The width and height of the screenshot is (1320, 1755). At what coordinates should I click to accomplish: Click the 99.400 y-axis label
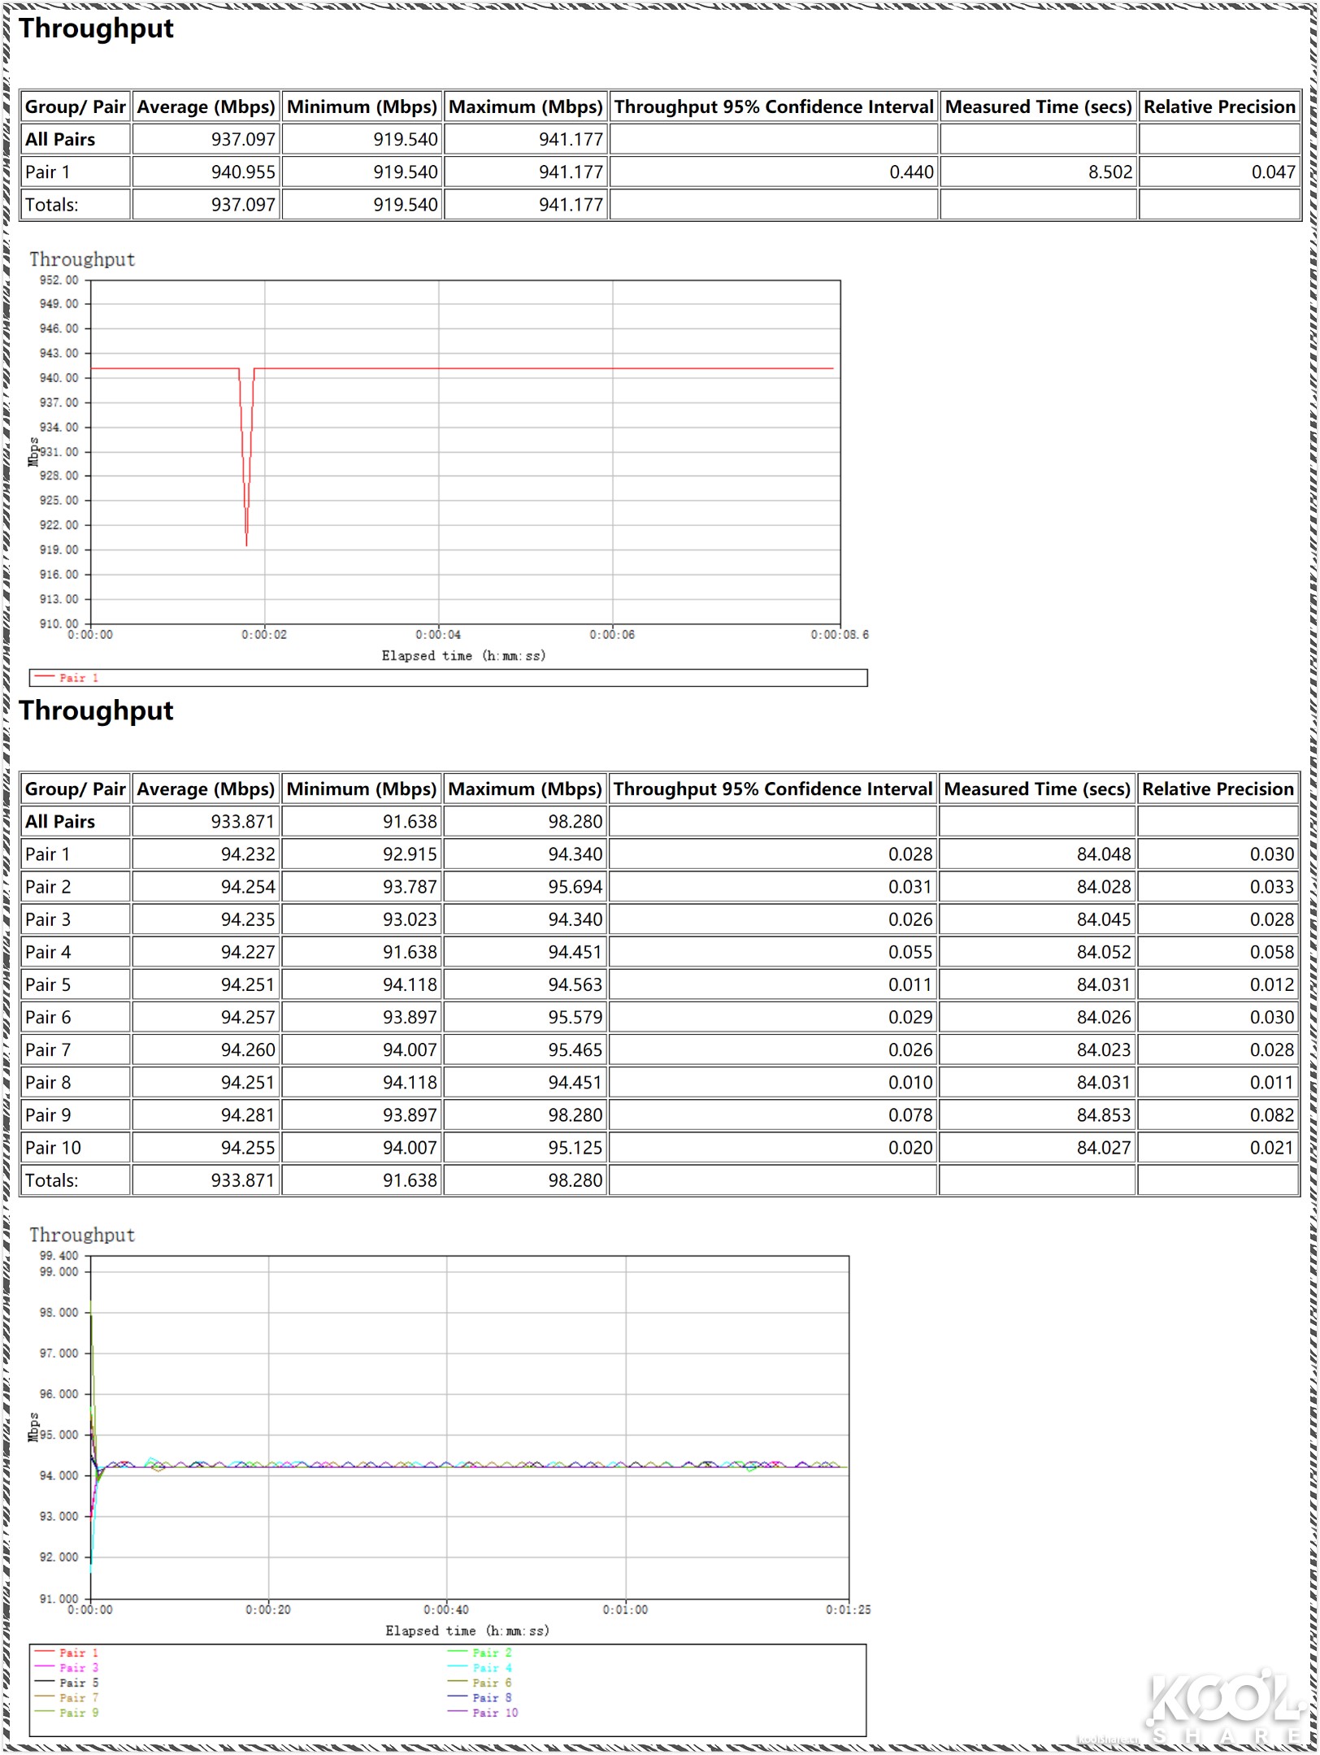[x=59, y=1256]
